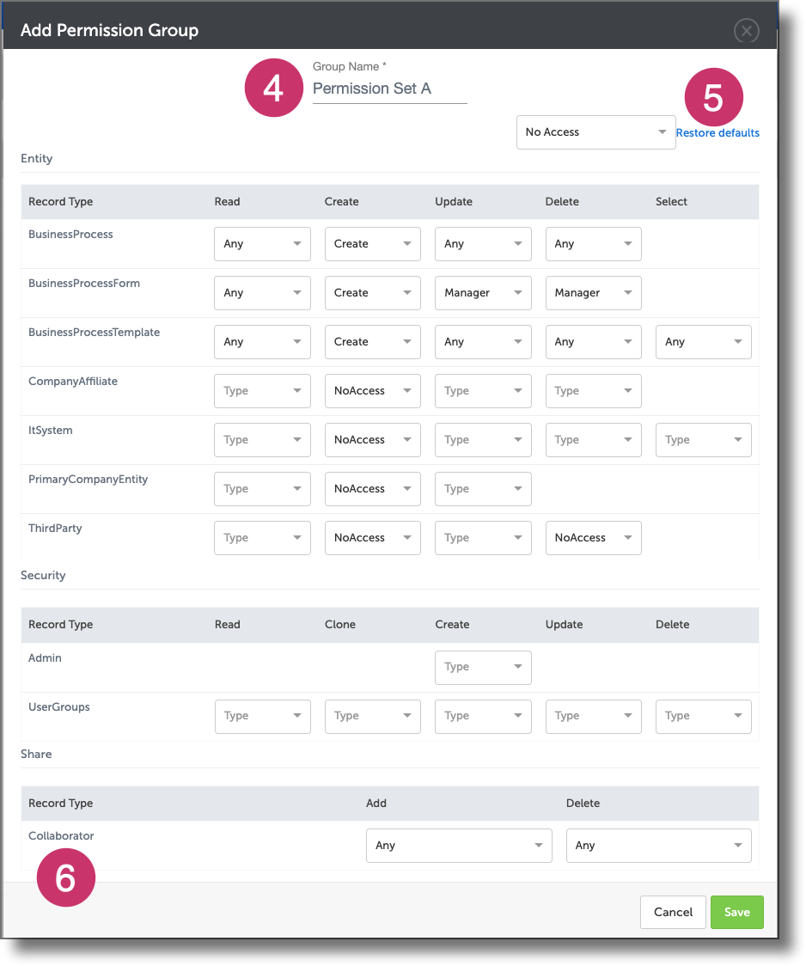Save the new permission group

736,913
